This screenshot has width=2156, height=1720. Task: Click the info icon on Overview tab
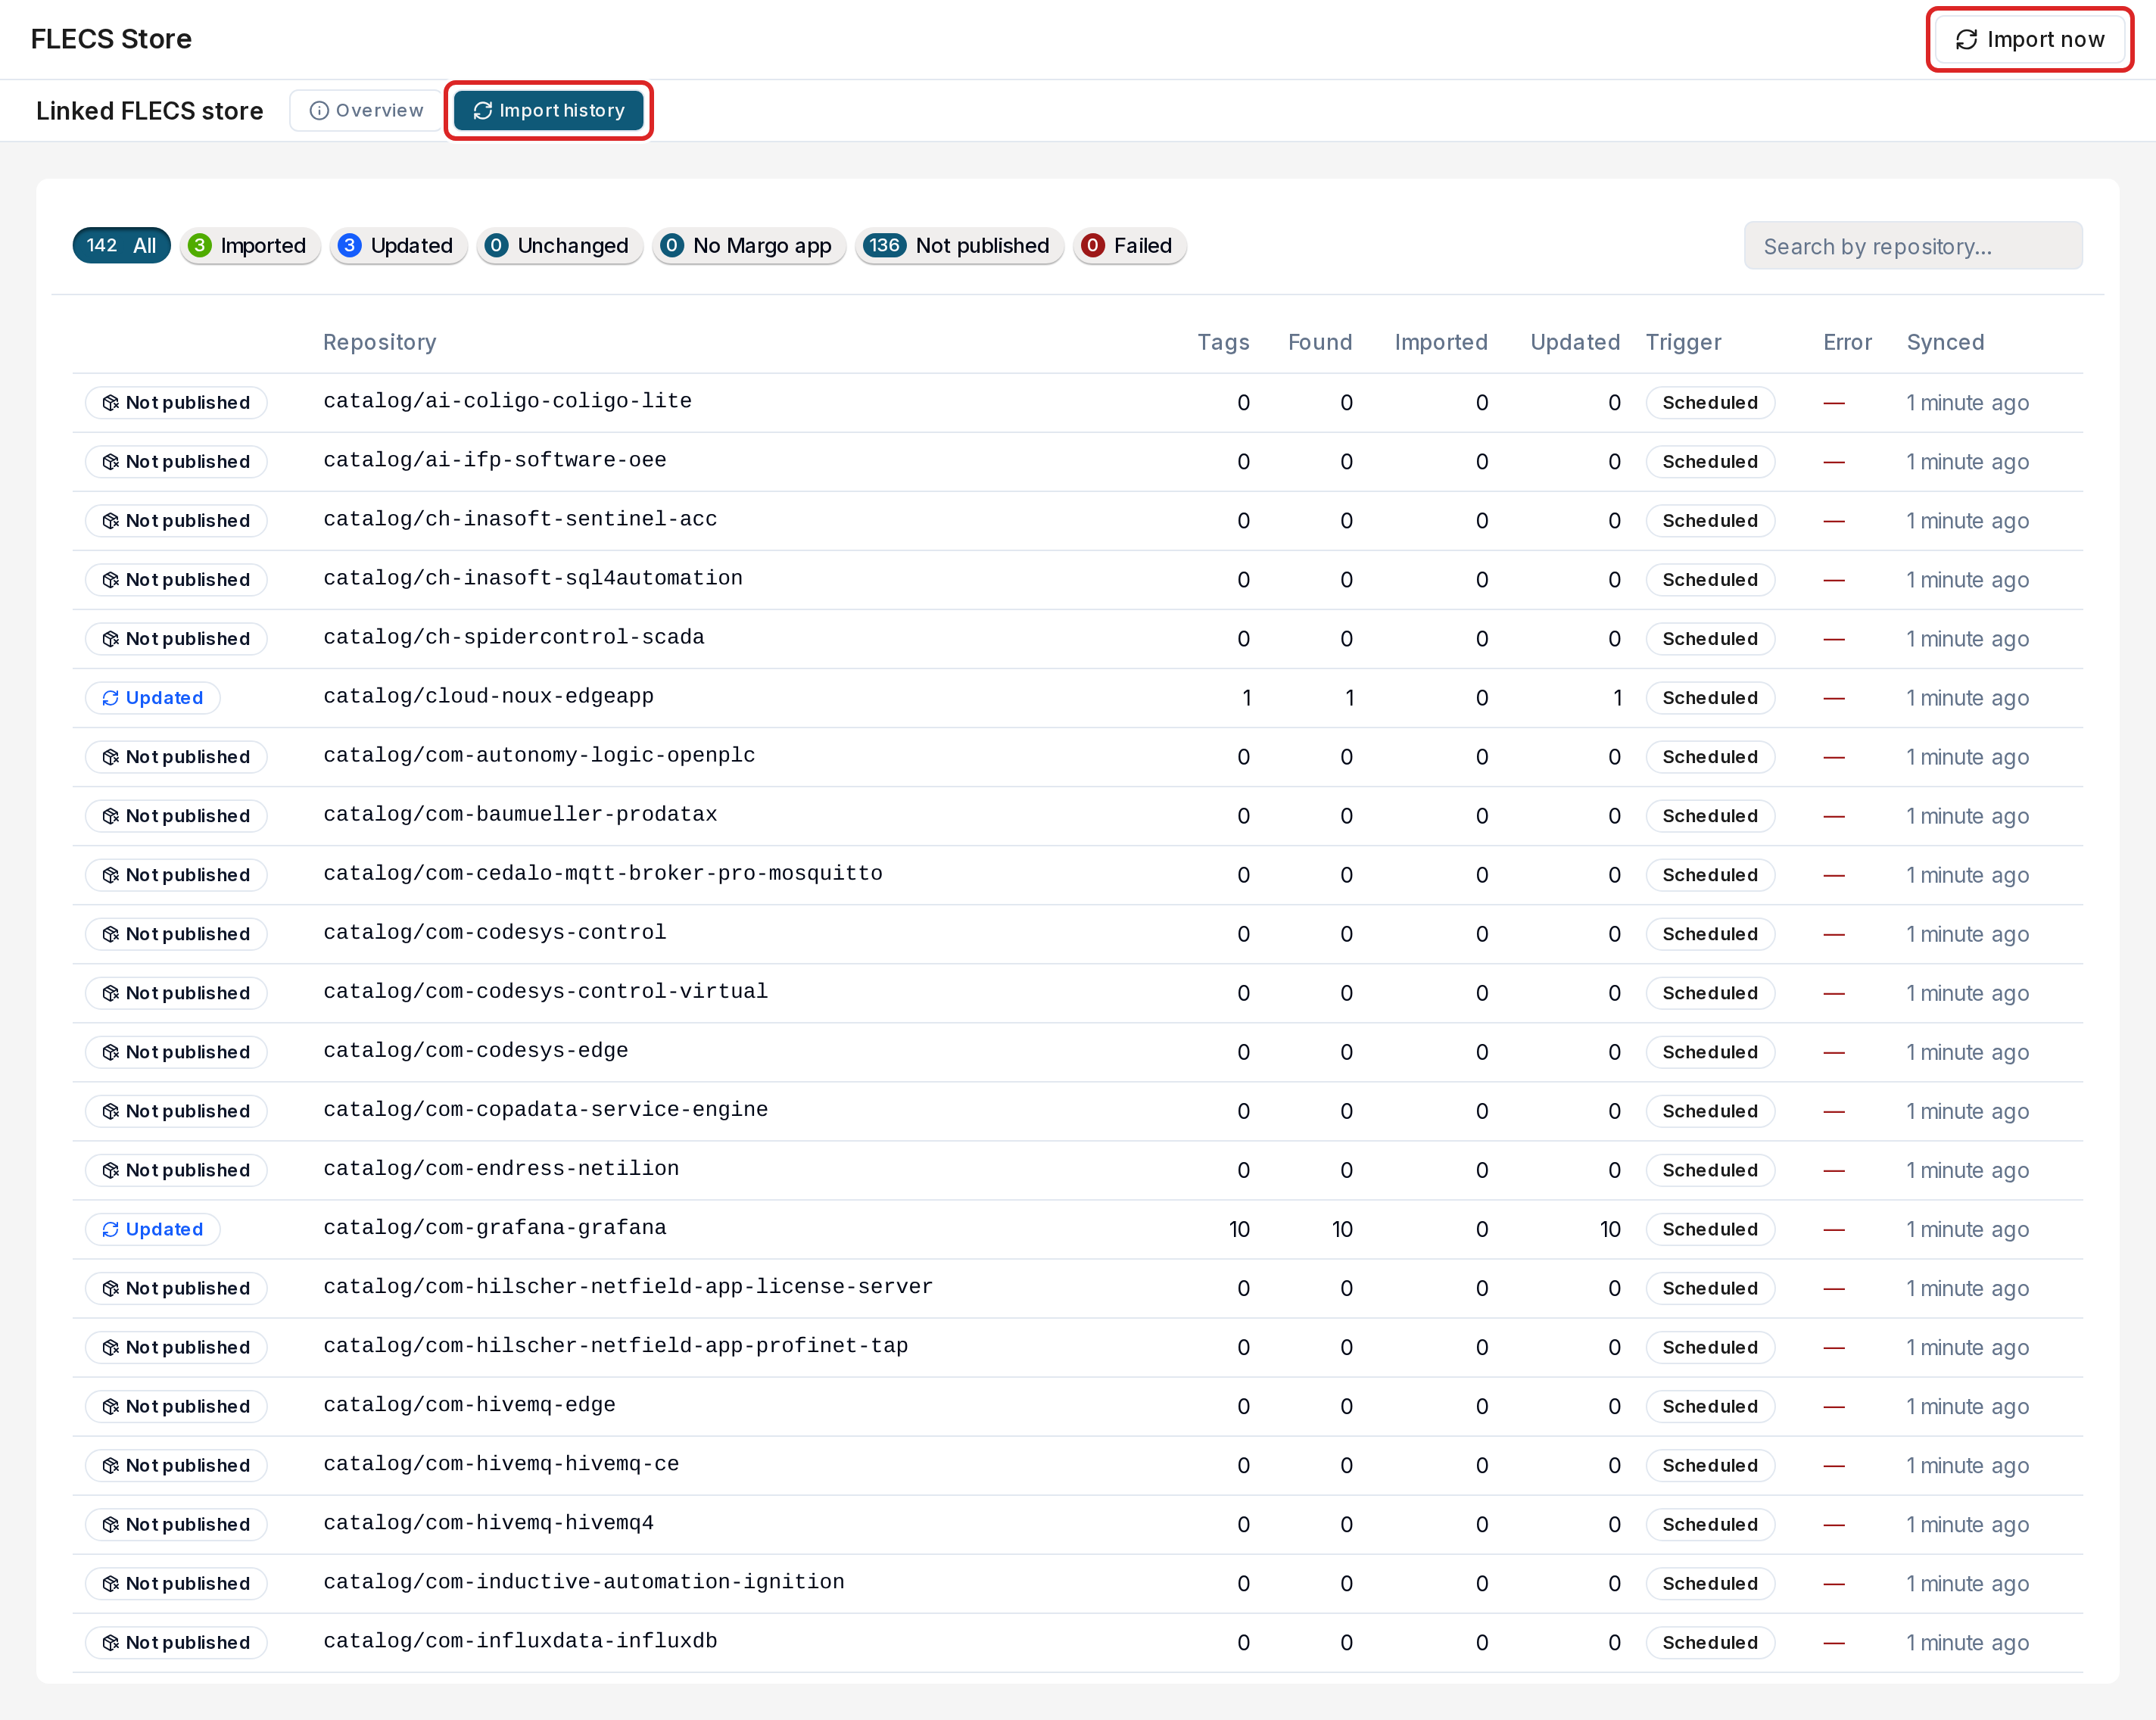tap(319, 110)
